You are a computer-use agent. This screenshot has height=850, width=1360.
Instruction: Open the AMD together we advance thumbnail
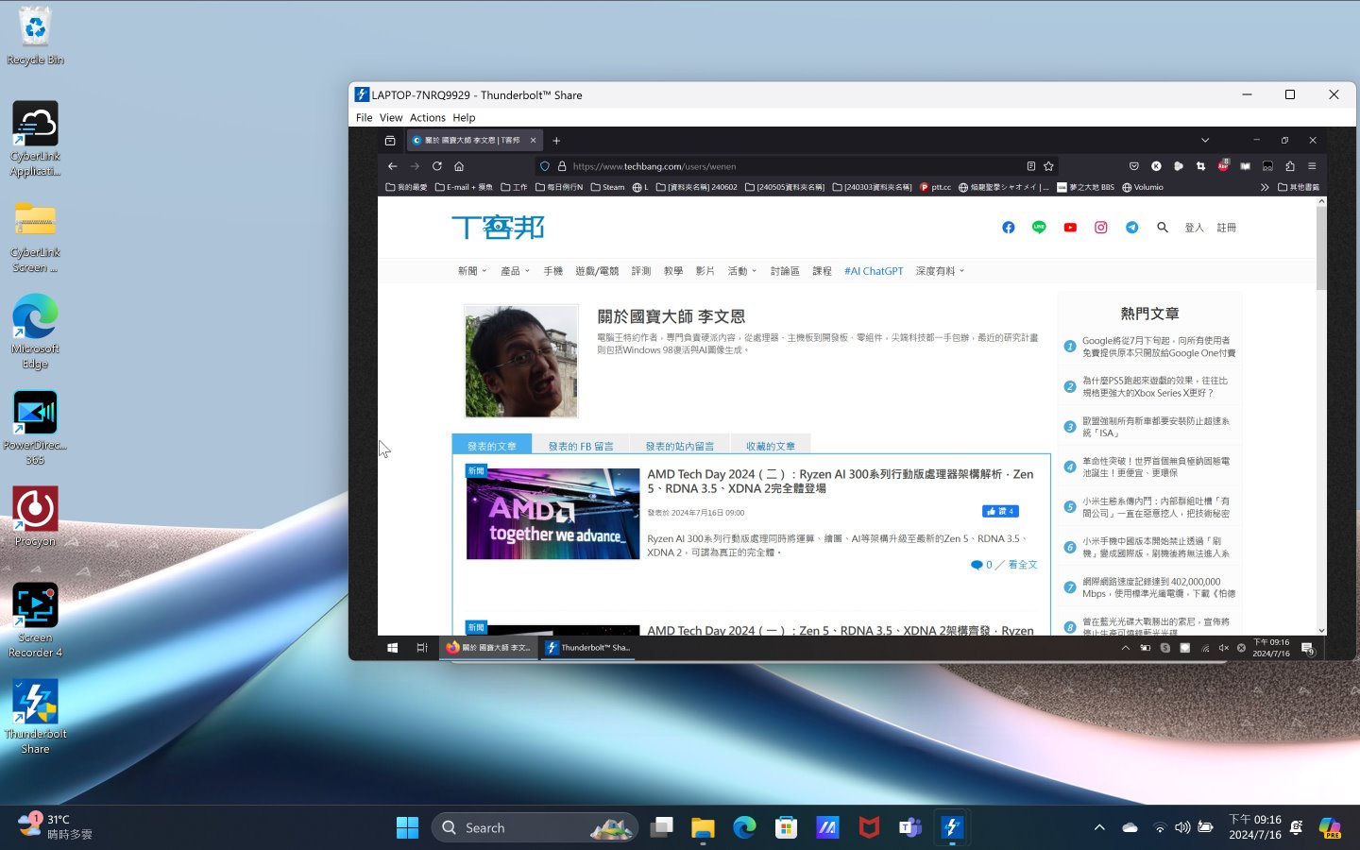pos(553,514)
